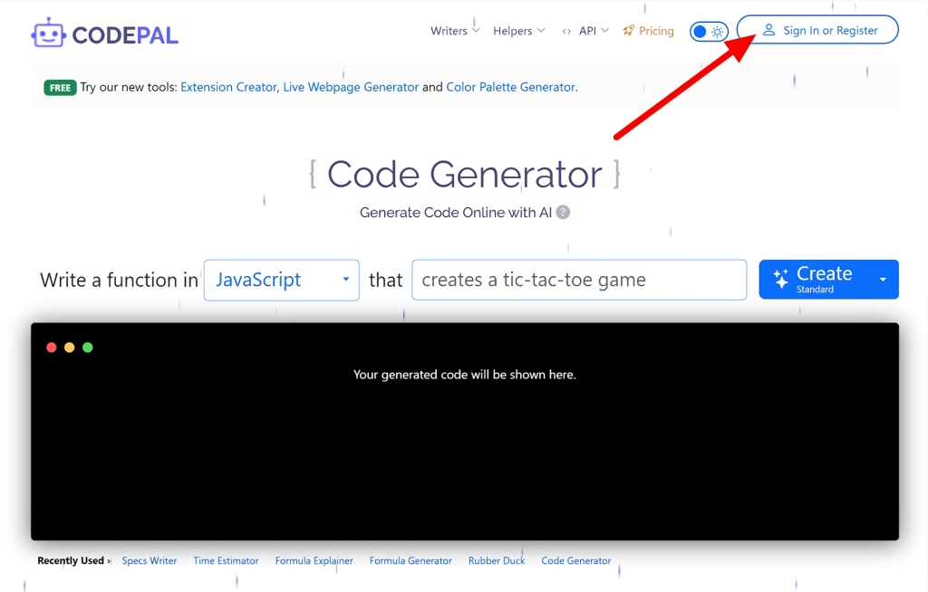
Task: Expand the Create button options arrow
Action: (x=883, y=279)
